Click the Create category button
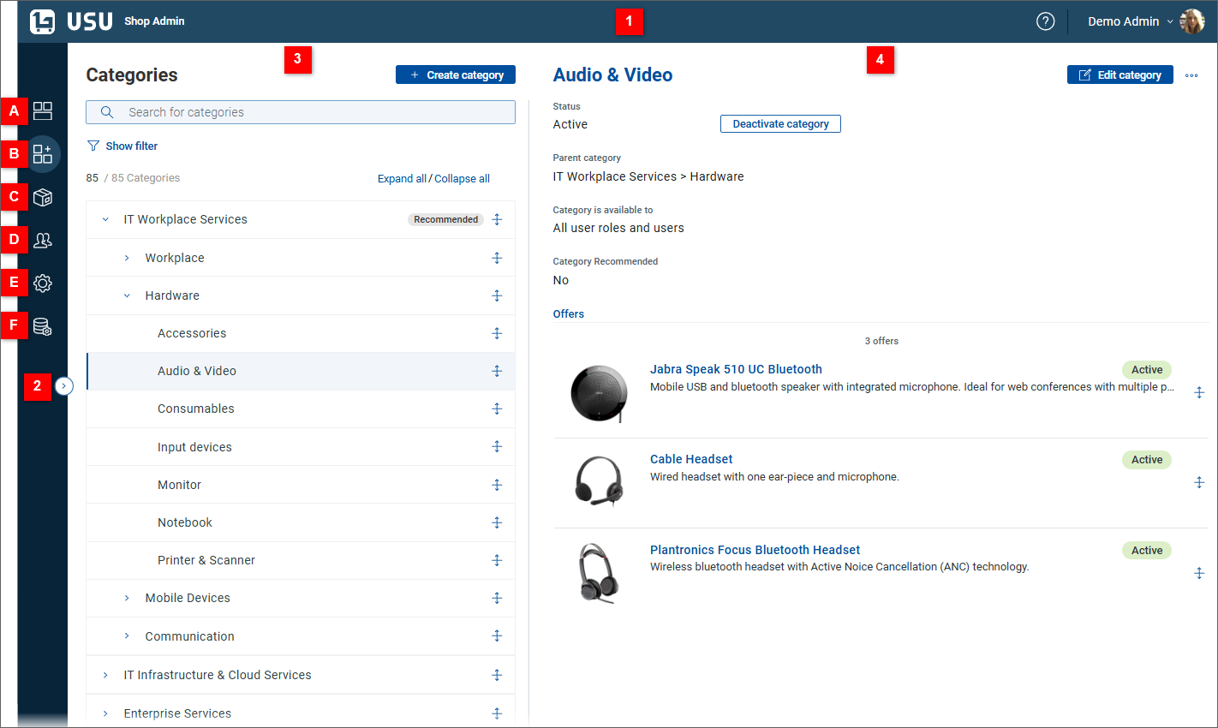1218x728 pixels. tap(456, 75)
